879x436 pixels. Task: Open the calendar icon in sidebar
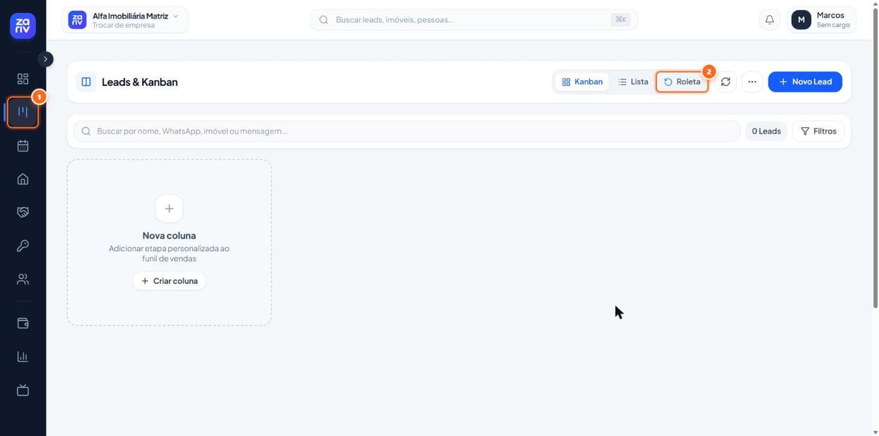23,146
